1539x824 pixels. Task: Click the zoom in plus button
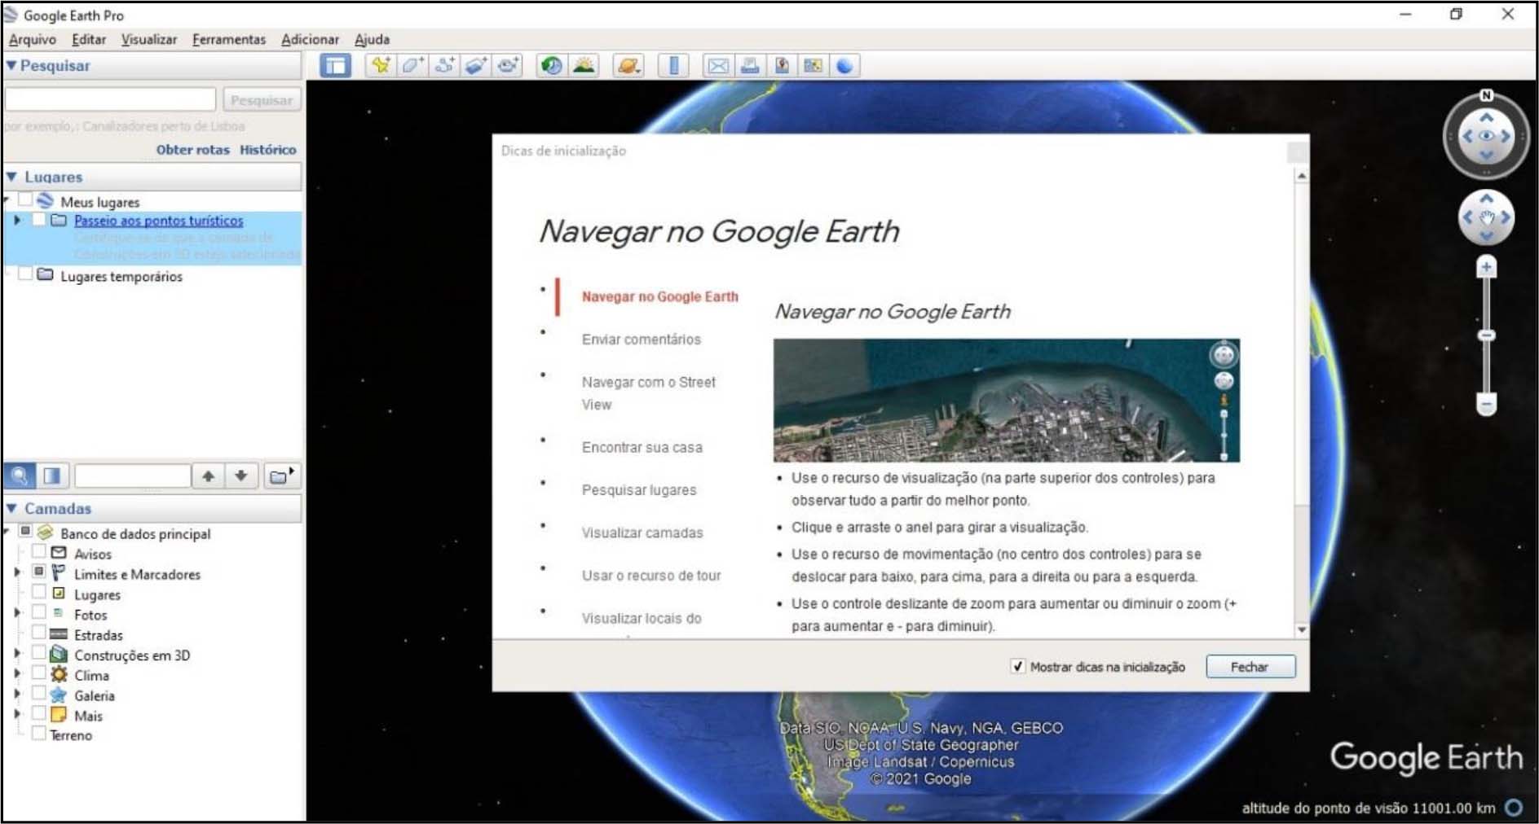tap(1486, 267)
